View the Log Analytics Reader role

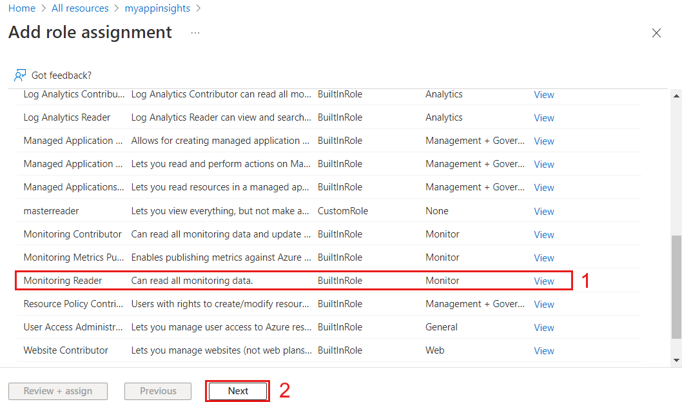[543, 117]
